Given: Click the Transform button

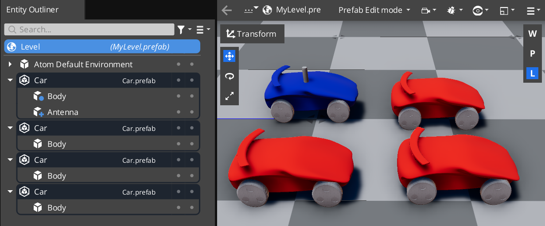Looking at the screenshot, I should pyautogui.click(x=252, y=34).
